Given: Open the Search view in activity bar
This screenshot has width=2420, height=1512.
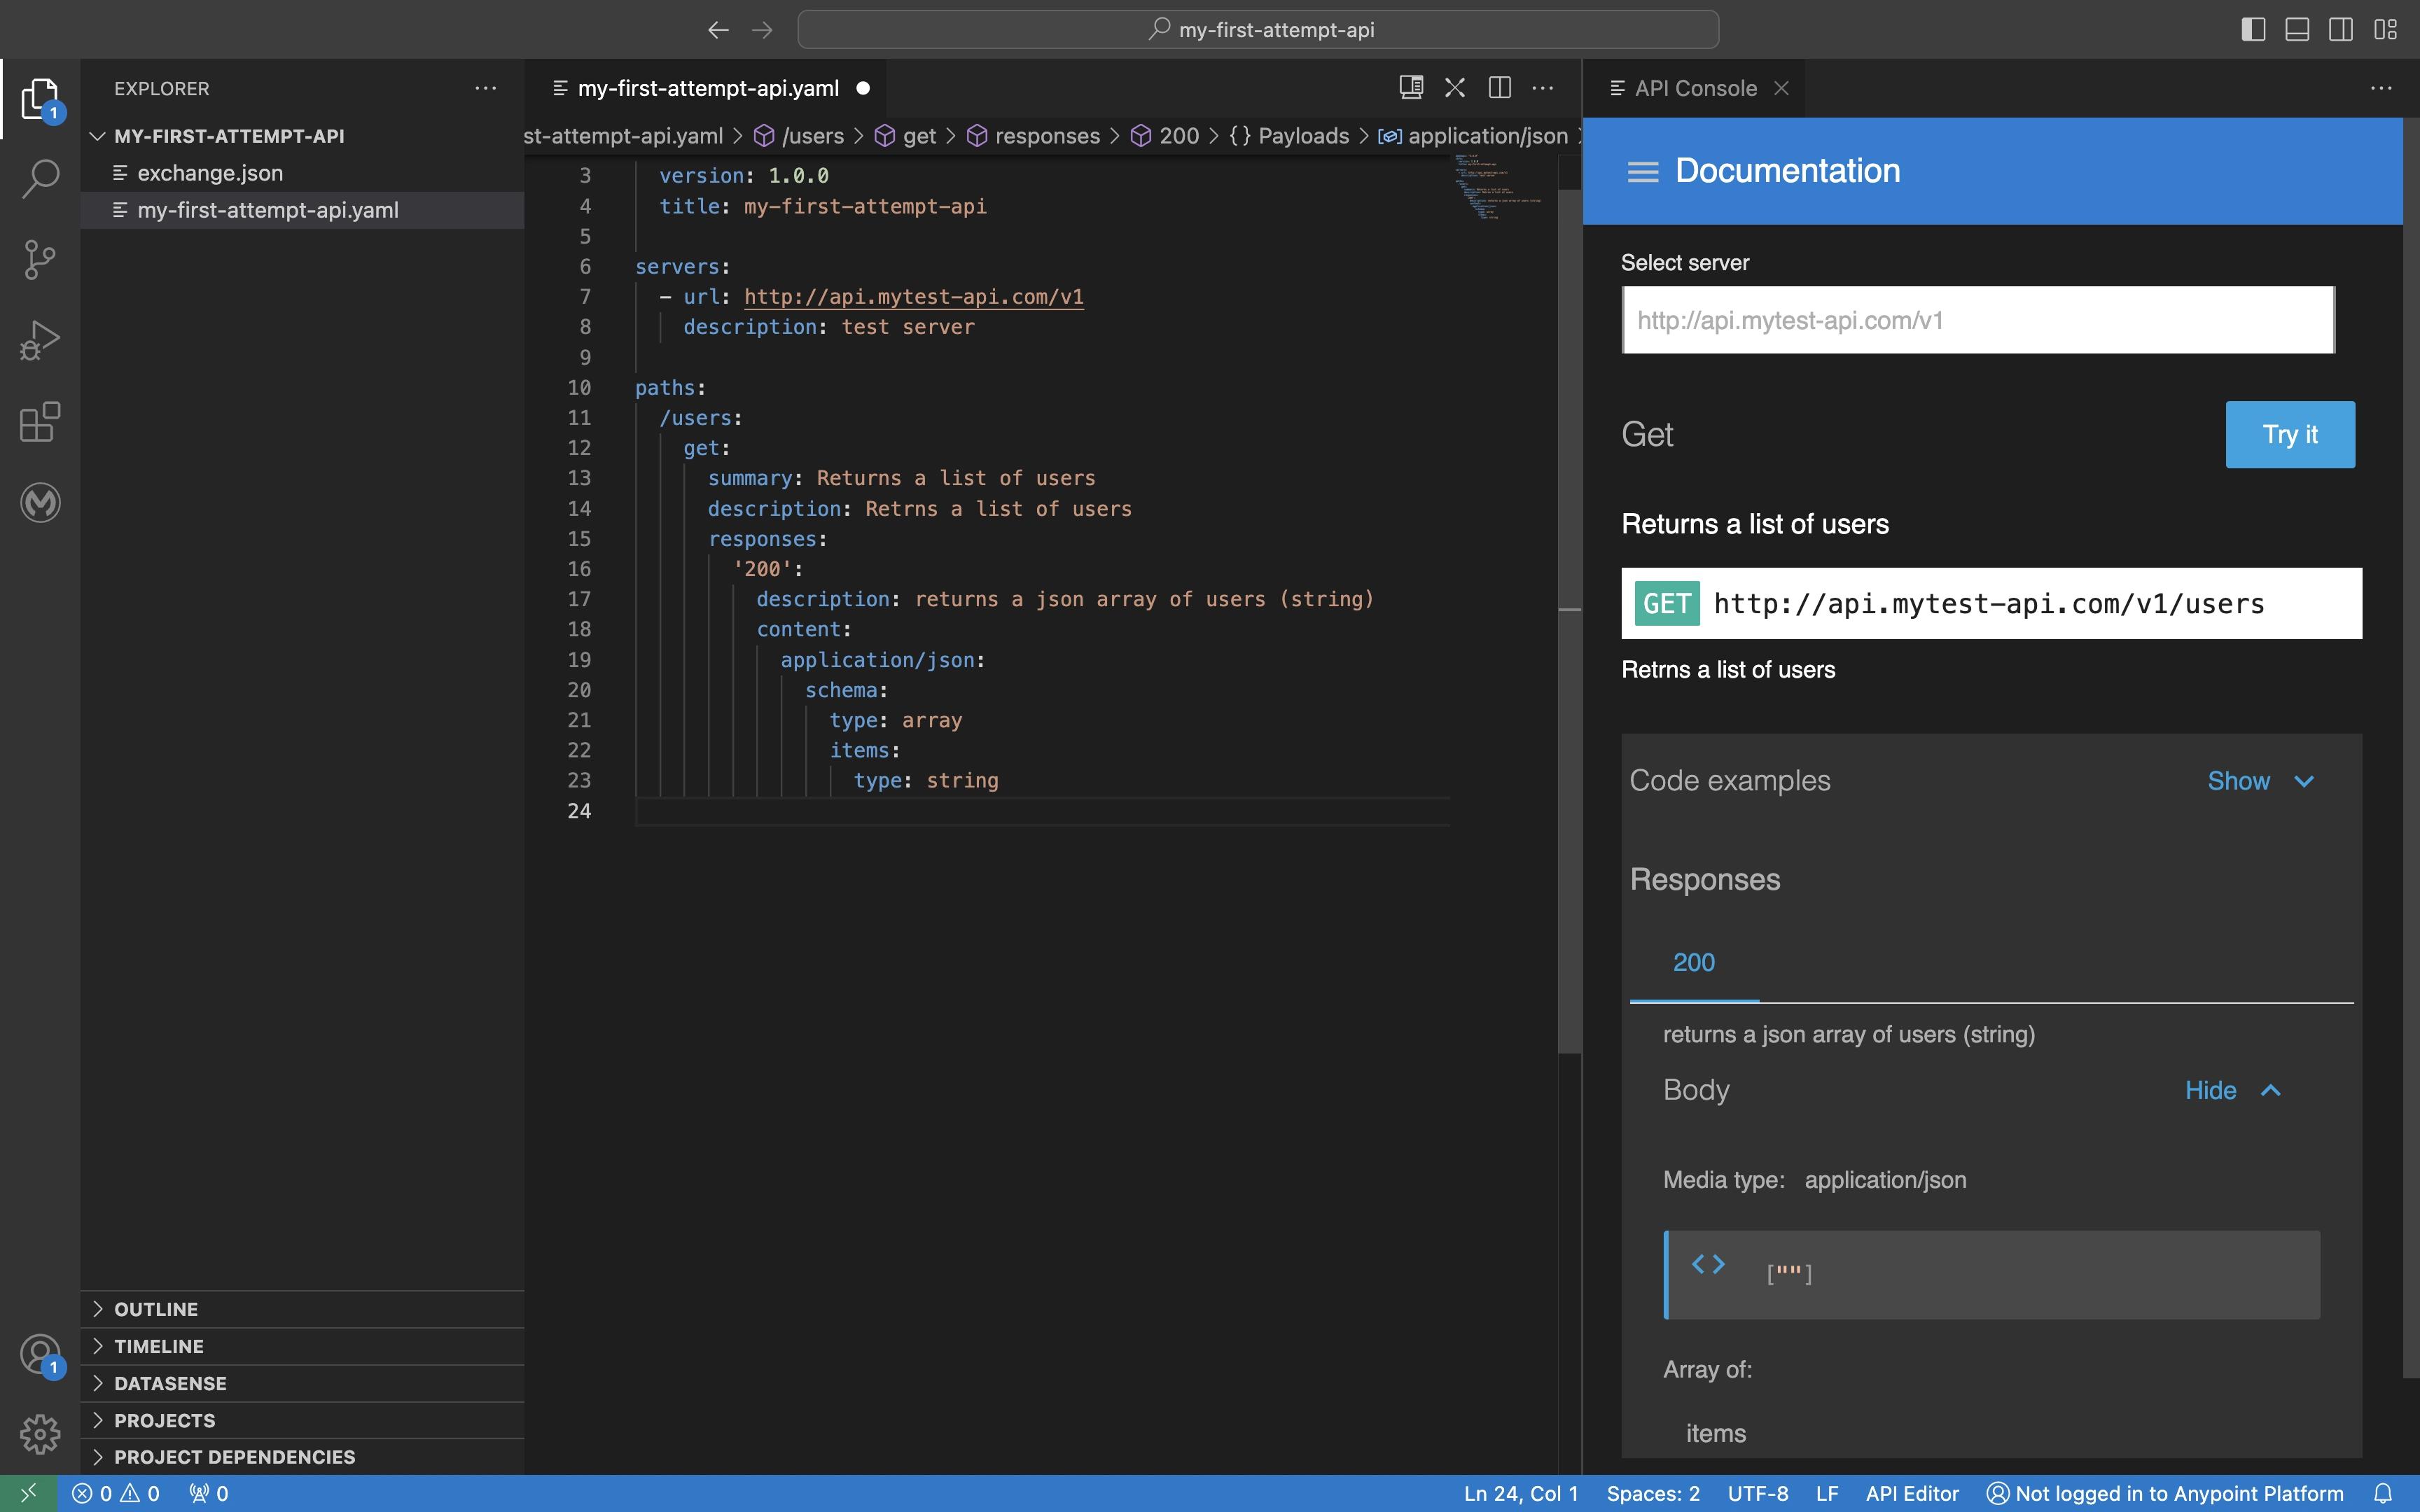Looking at the screenshot, I should click(40, 179).
